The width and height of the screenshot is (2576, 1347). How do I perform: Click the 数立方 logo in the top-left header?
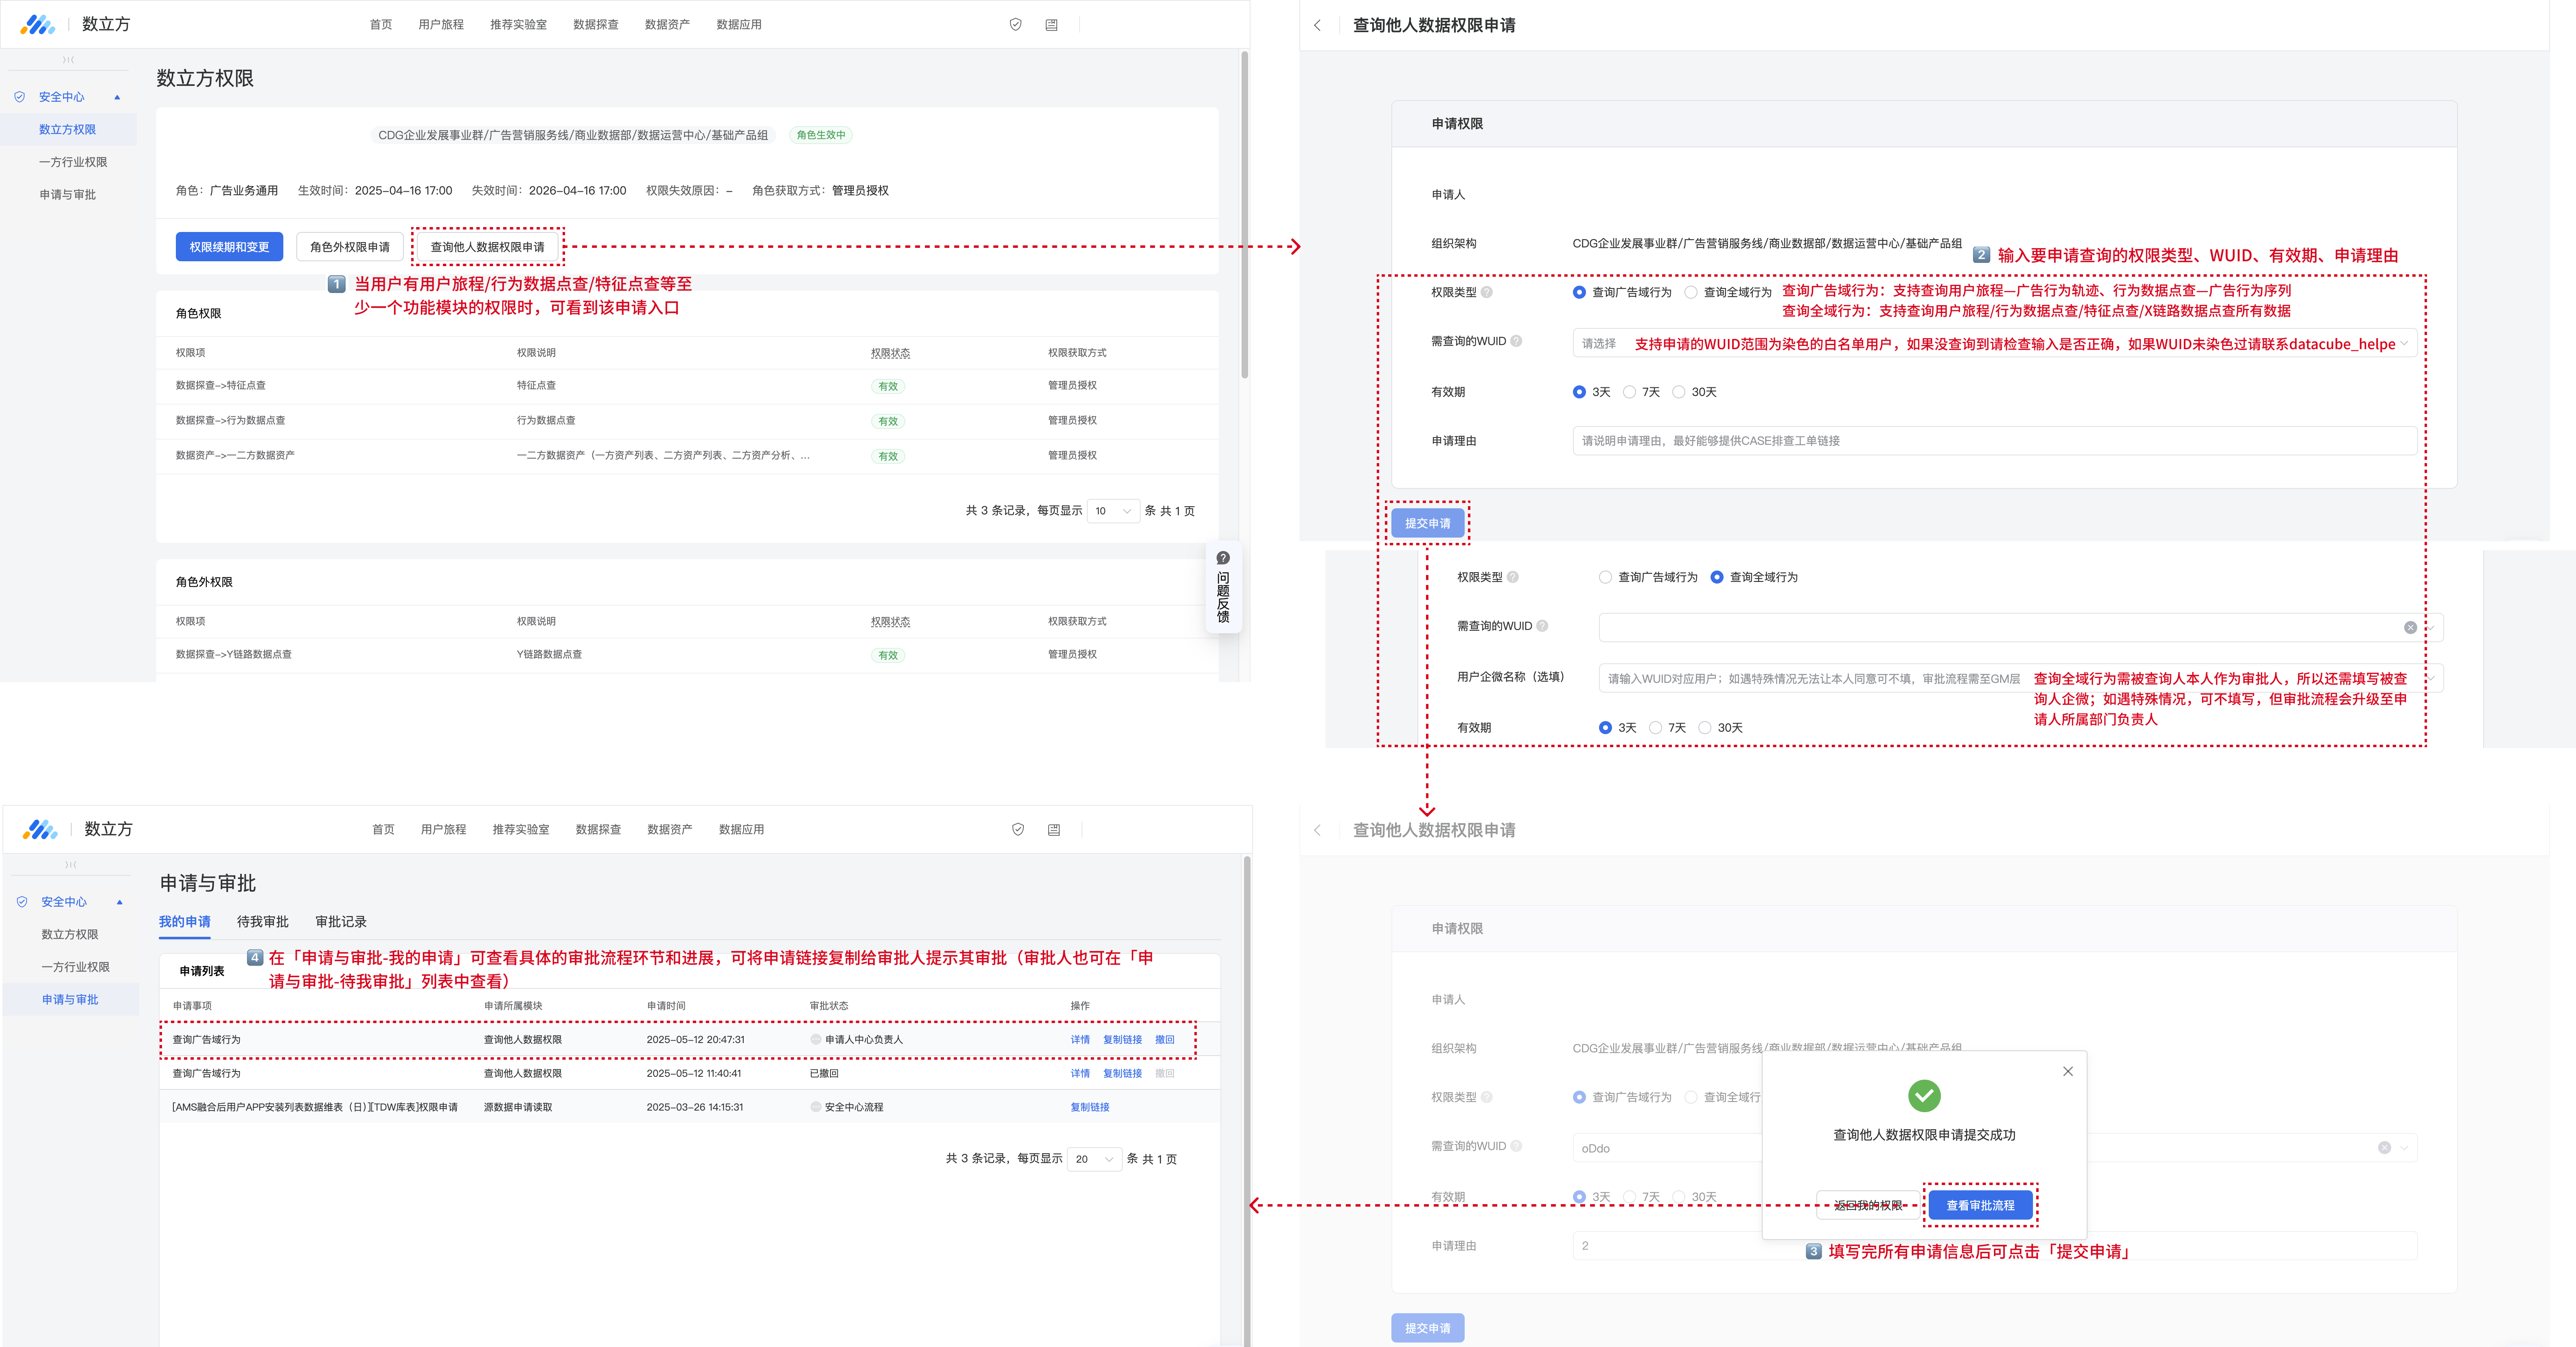tap(38, 24)
